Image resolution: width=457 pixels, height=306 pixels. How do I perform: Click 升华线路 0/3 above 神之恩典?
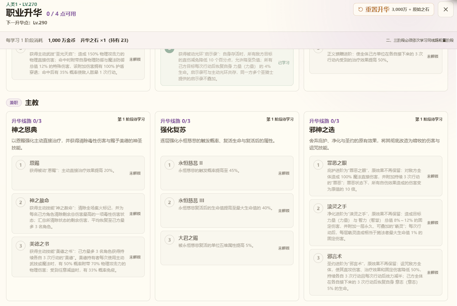(x=27, y=121)
